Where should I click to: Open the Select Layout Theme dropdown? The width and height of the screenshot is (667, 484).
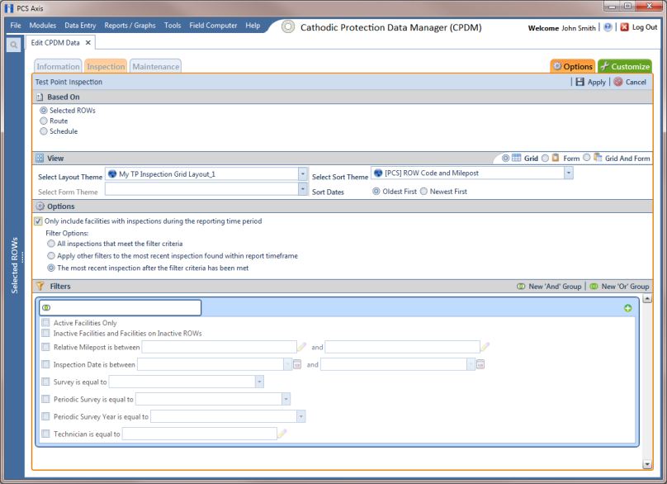click(x=302, y=174)
